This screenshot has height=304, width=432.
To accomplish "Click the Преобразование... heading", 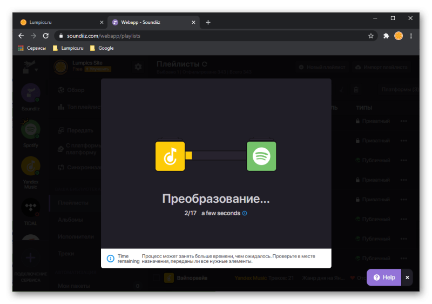I will click(215, 199).
